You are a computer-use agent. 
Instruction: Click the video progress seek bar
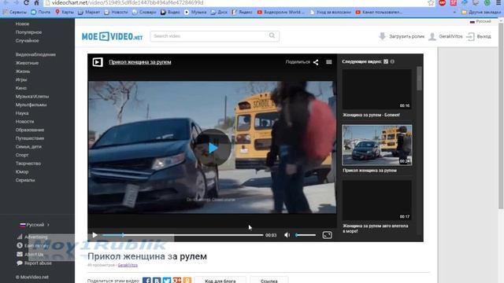pyautogui.click(x=183, y=235)
